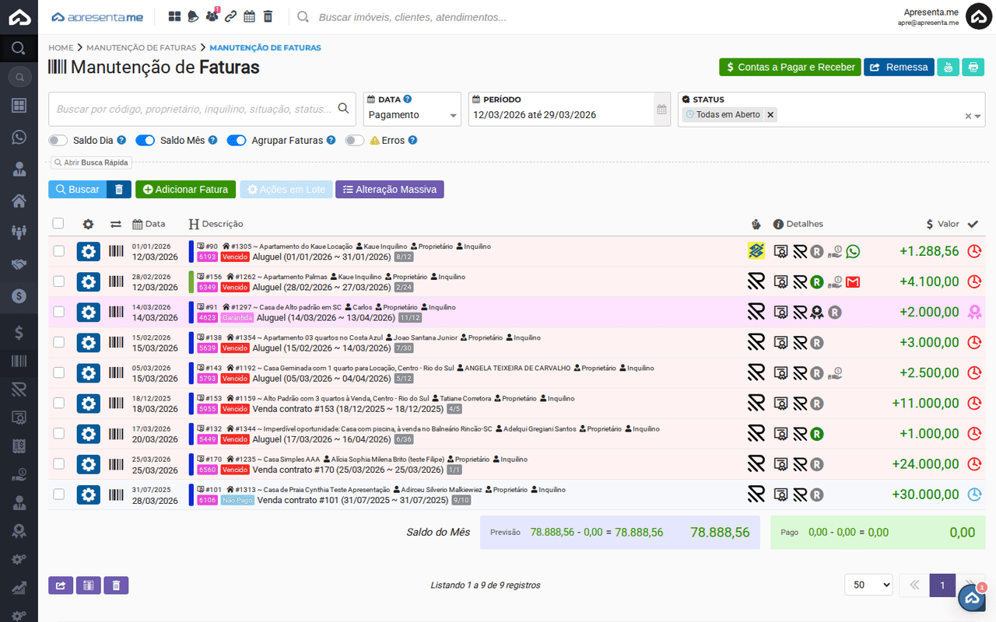
Task: Click the red email icon on invoice #156
Action: pos(853,281)
